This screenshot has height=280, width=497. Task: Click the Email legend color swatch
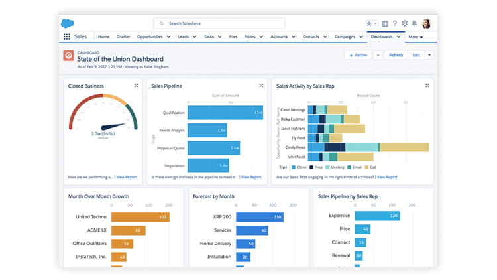[349, 167]
